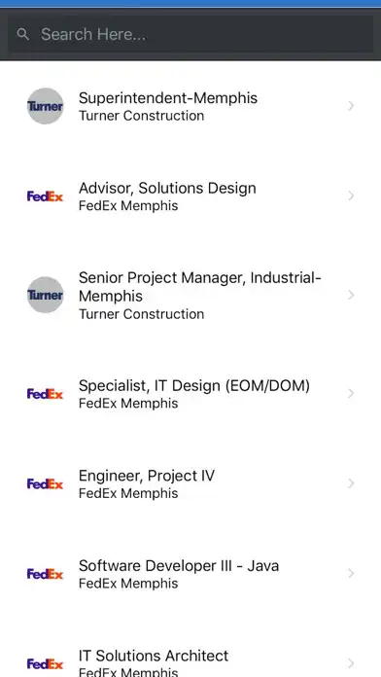Image resolution: width=381 pixels, height=677 pixels.
Task: Click chevron for Software Developer III - Java
Action: tap(351, 573)
